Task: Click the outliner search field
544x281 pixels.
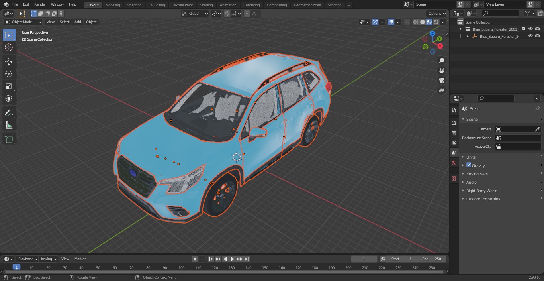Action: point(500,13)
